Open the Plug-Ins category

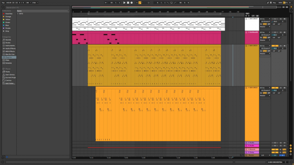(9, 57)
